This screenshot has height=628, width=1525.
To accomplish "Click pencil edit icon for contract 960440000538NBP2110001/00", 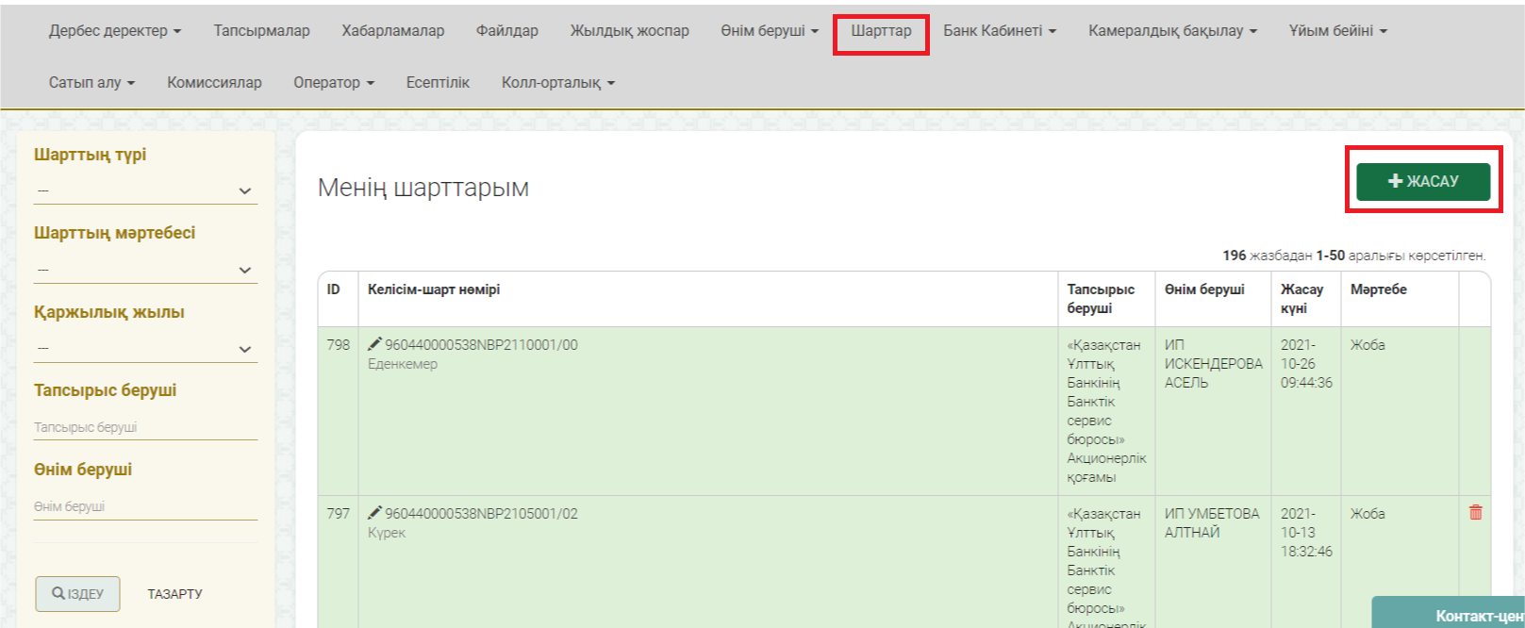I will point(374,344).
